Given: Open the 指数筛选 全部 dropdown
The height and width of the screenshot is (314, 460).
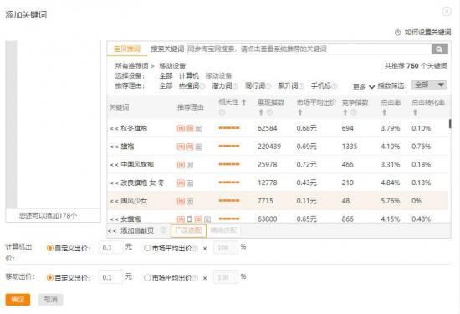Looking at the screenshot, I should [429, 85].
